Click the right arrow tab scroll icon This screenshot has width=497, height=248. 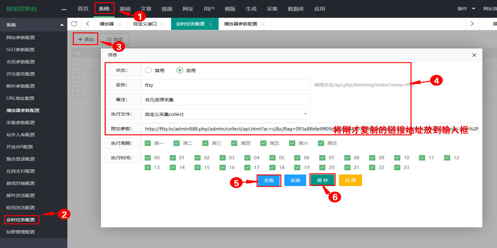point(472,24)
